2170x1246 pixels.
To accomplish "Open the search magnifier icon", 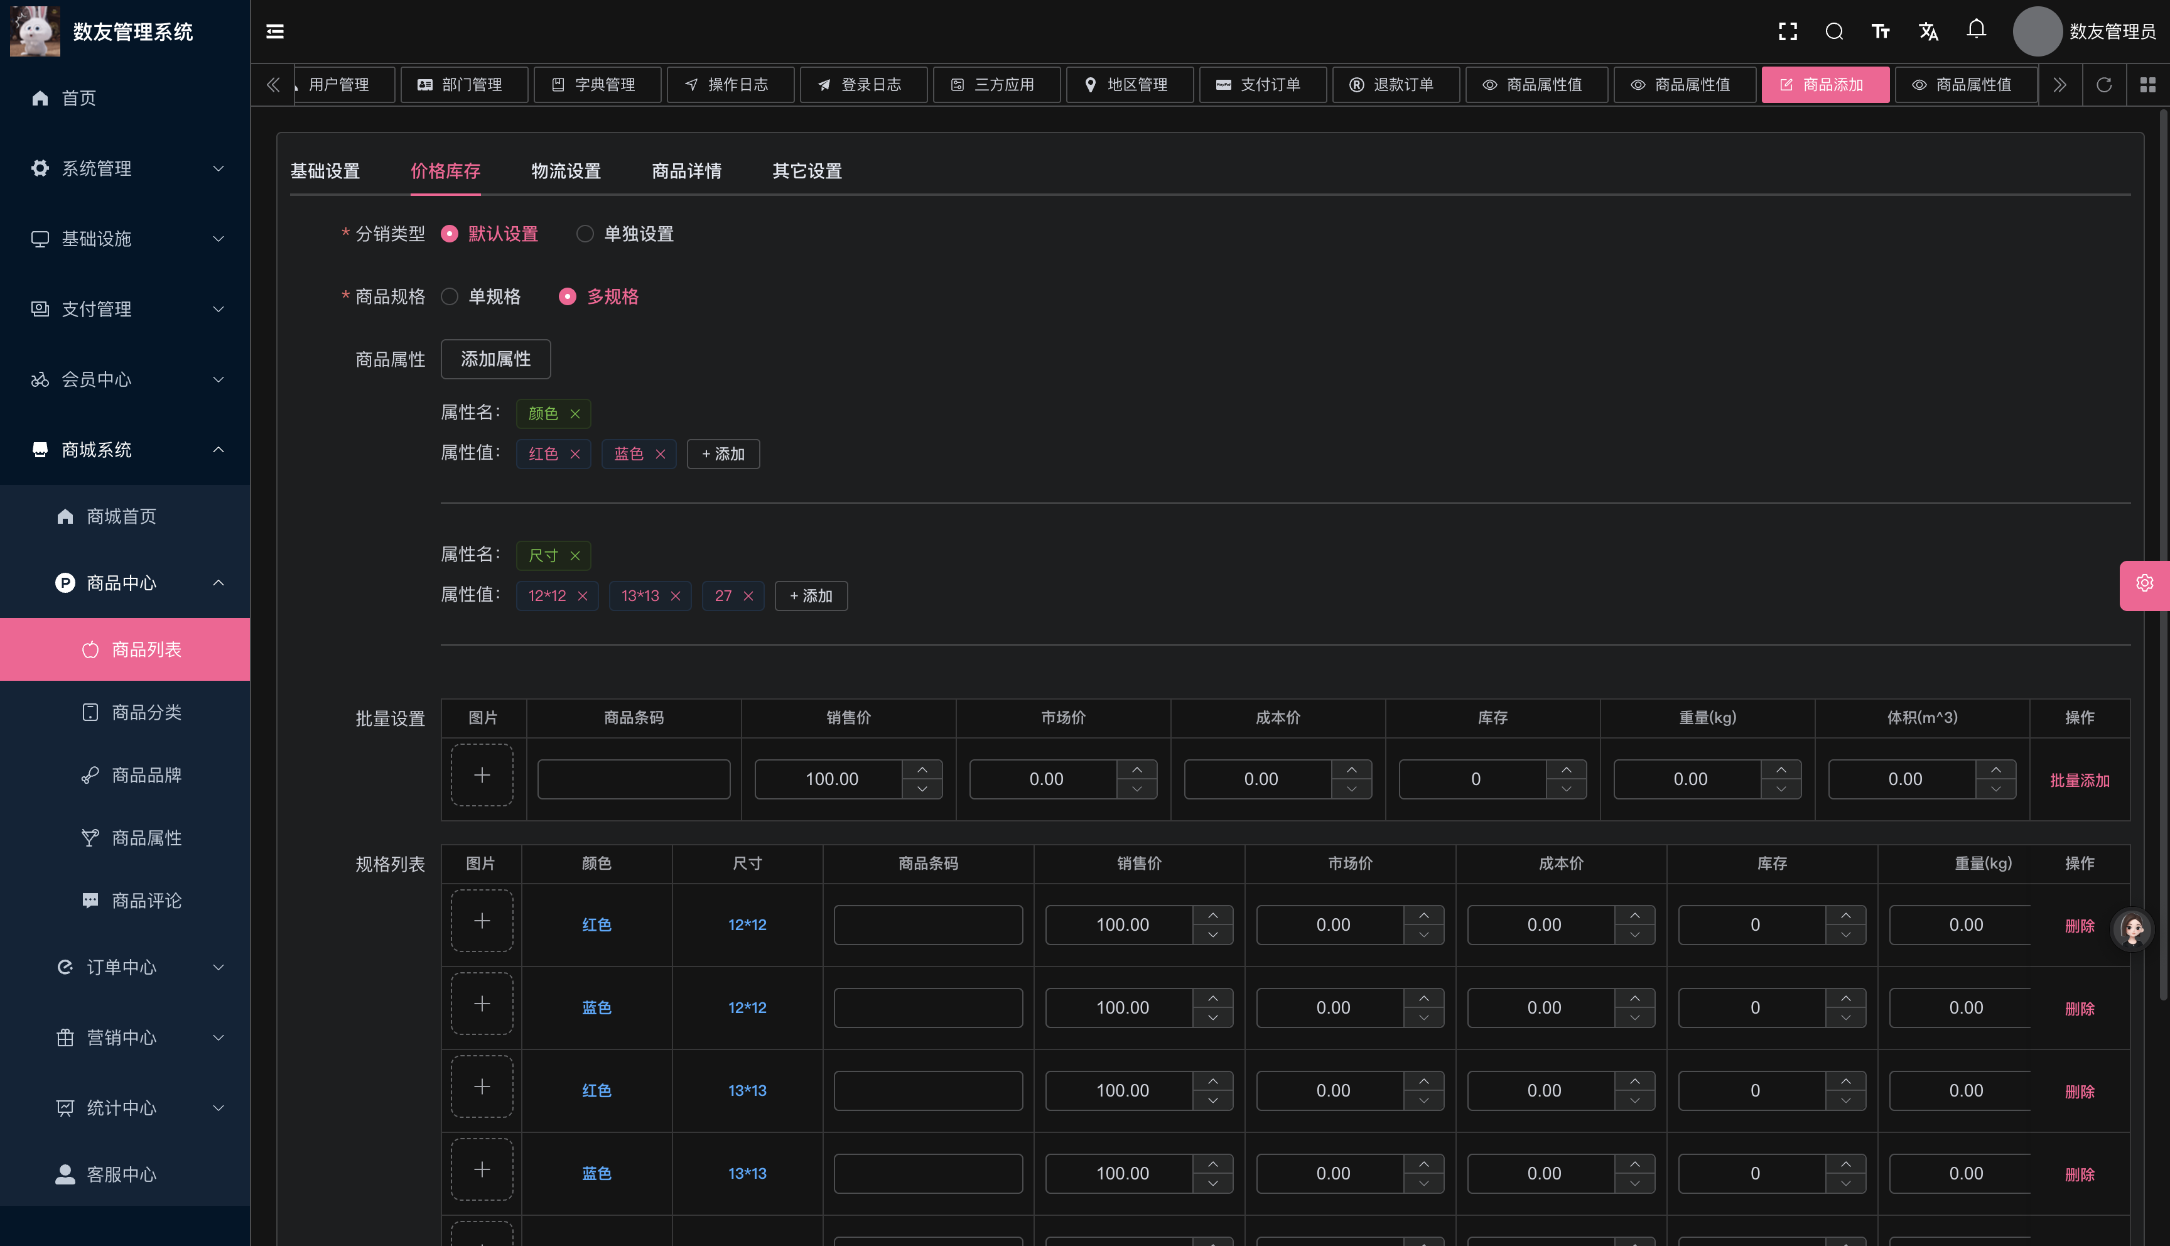I will pos(1834,31).
